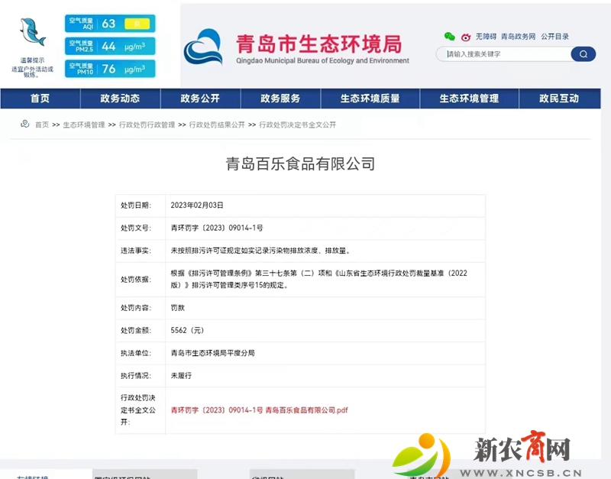This screenshot has height=479, width=611.
Task: Open the 生态环境质量 navigation tab
Action: click(x=370, y=99)
